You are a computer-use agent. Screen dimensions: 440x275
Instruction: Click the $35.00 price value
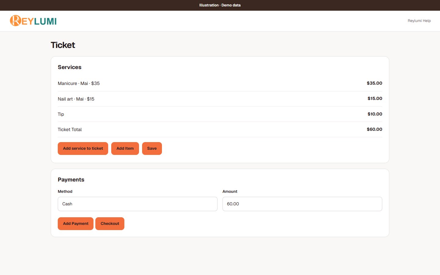pos(374,83)
